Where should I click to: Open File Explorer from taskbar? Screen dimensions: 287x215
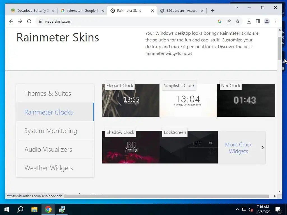pyautogui.click(x=34, y=209)
